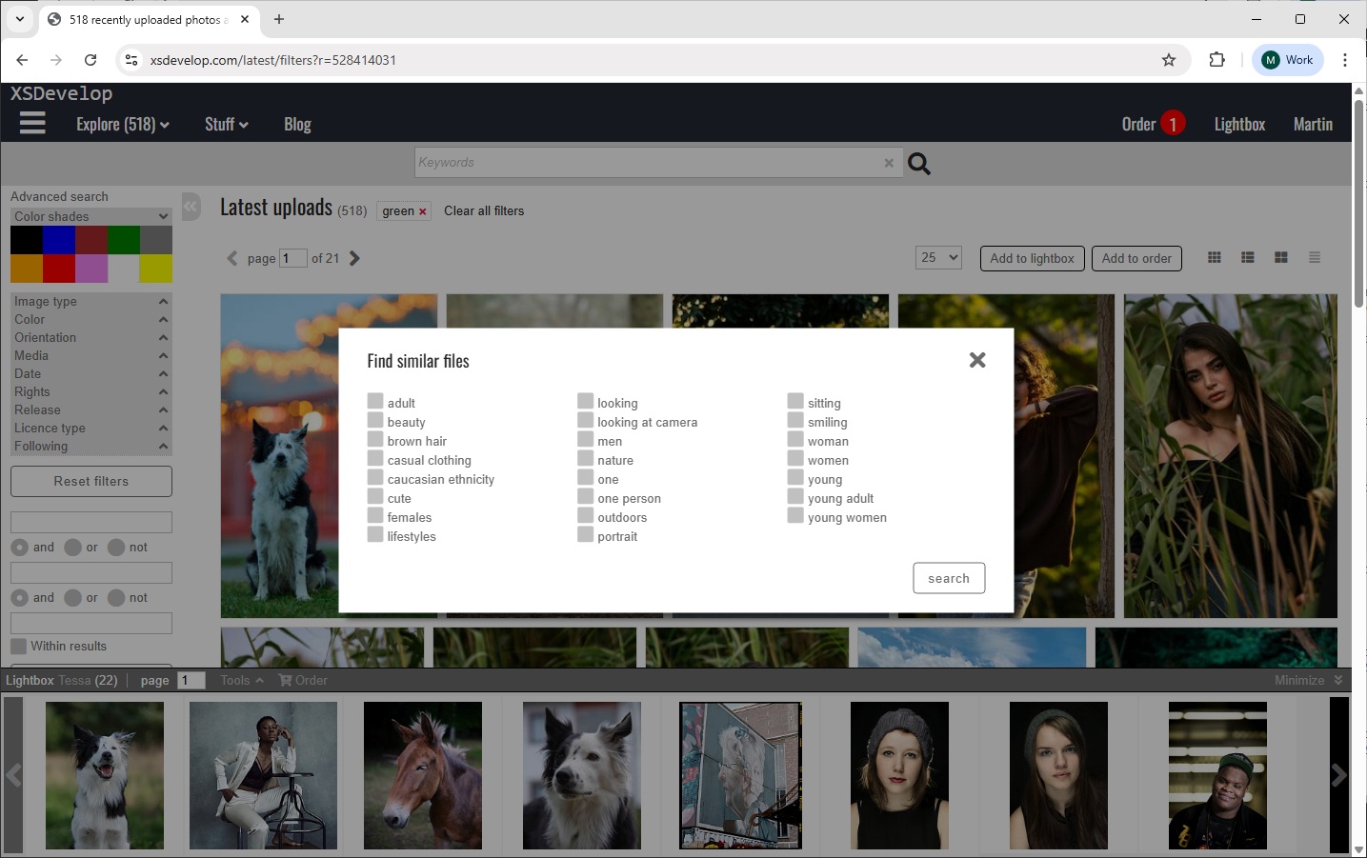The width and height of the screenshot is (1367, 858).
Task: Go to next page of results
Action: [354, 258]
